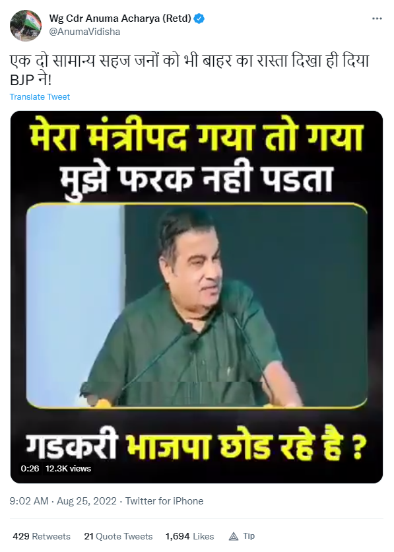Screen dimensions: 394x552
Task: Click the bottom caption in video thumbnail
Action: (197, 446)
